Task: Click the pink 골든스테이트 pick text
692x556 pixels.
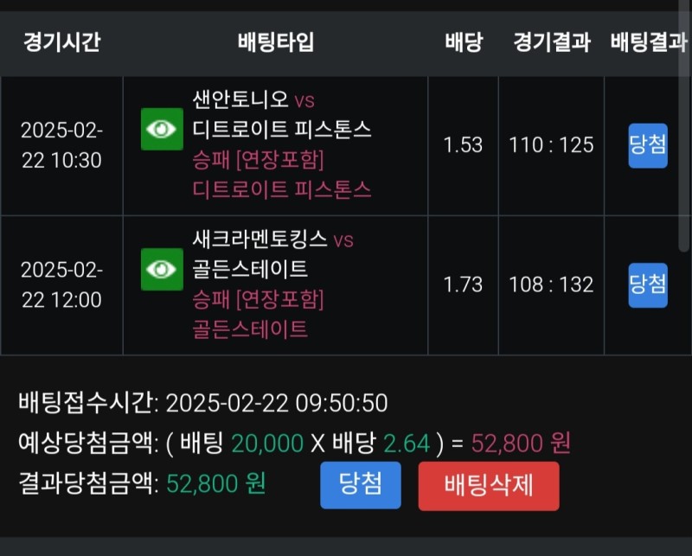Action: coord(250,329)
